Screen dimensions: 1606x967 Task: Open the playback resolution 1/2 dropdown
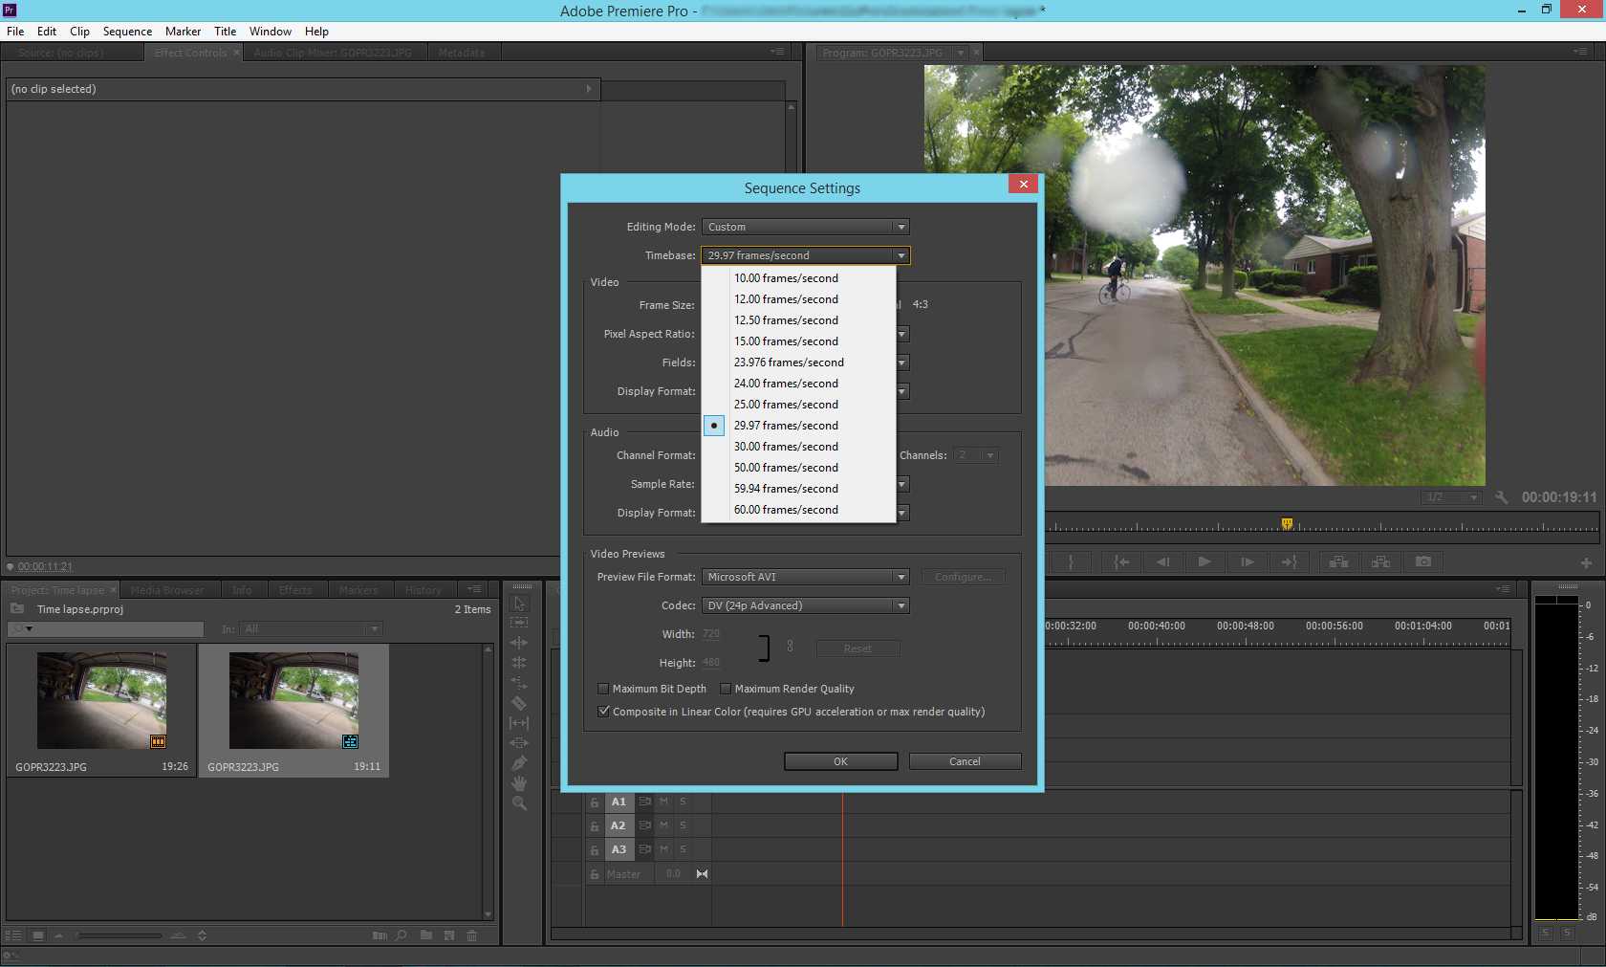(x=1451, y=497)
